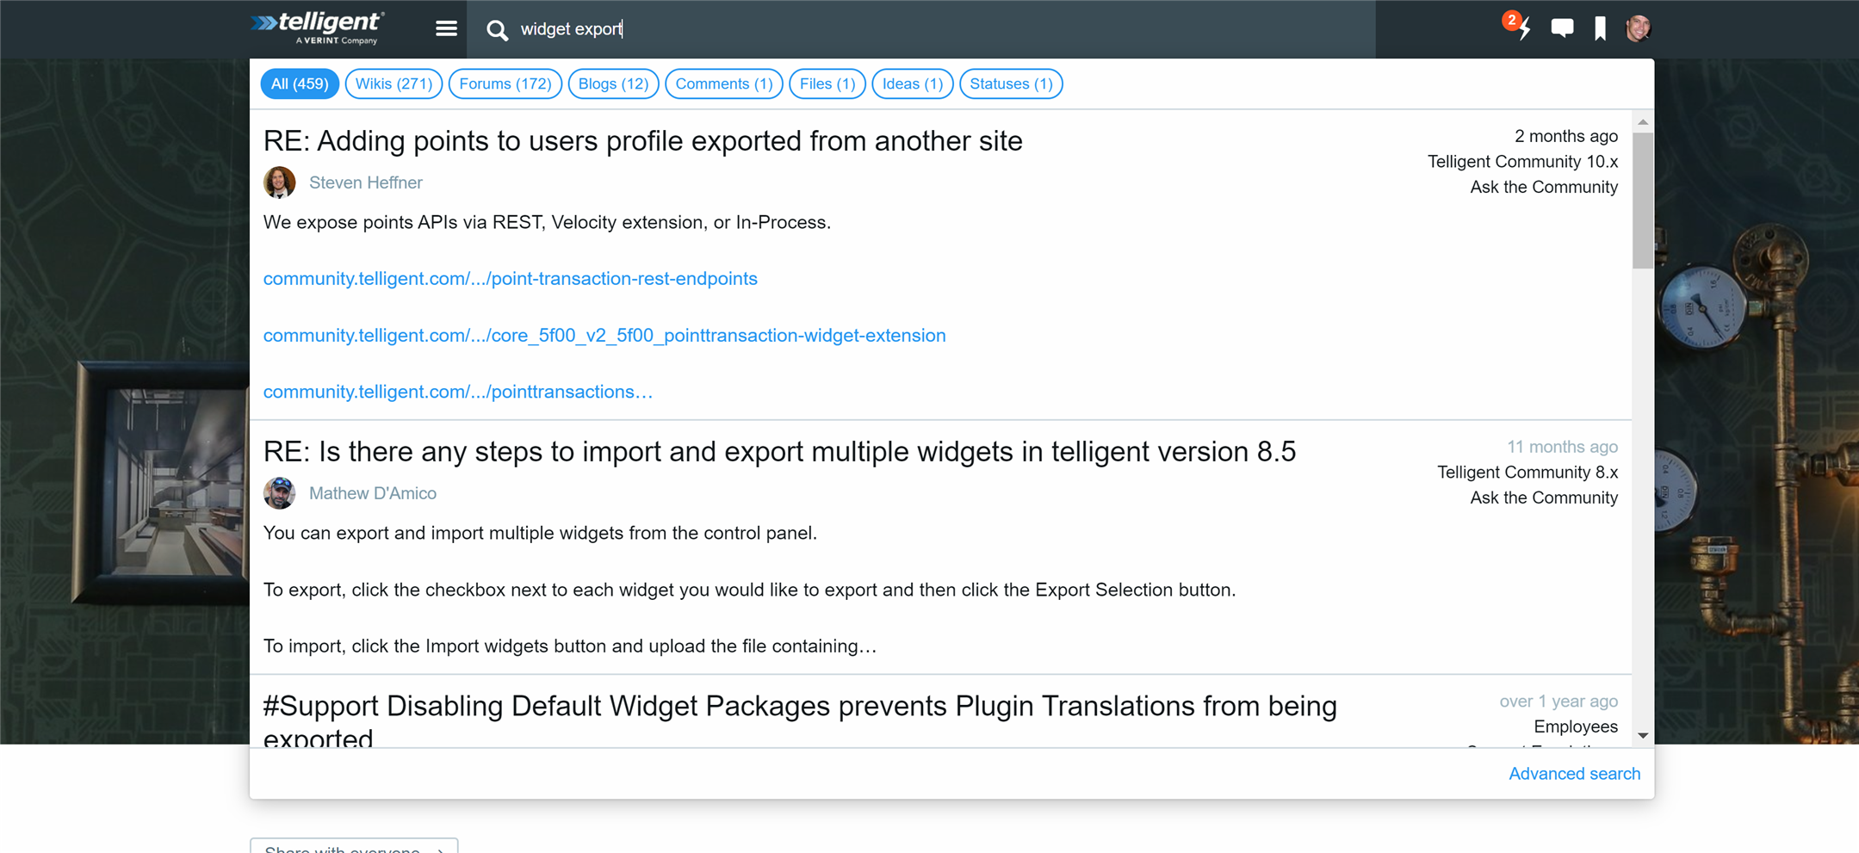The width and height of the screenshot is (1859, 853).
Task: View Steven Heffner's avatar profile
Action: [279, 182]
